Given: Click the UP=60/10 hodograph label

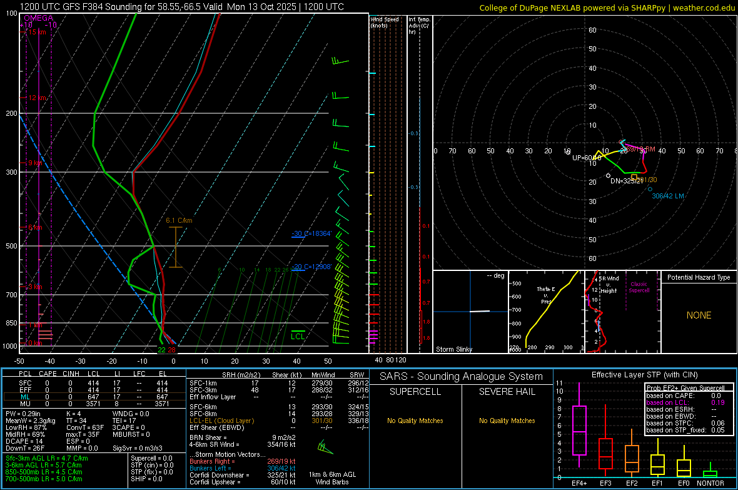Looking at the screenshot, I should pos(587,158).
